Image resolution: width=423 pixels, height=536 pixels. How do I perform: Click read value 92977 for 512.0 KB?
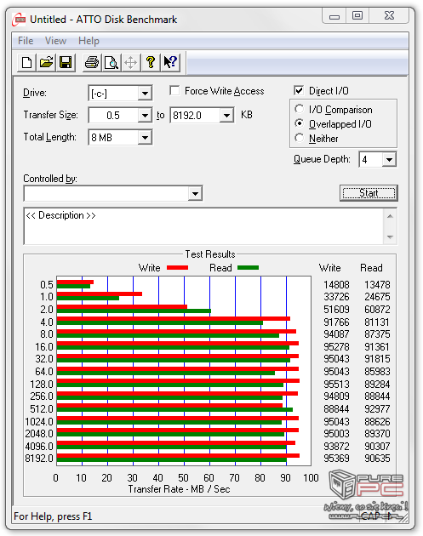377,409
